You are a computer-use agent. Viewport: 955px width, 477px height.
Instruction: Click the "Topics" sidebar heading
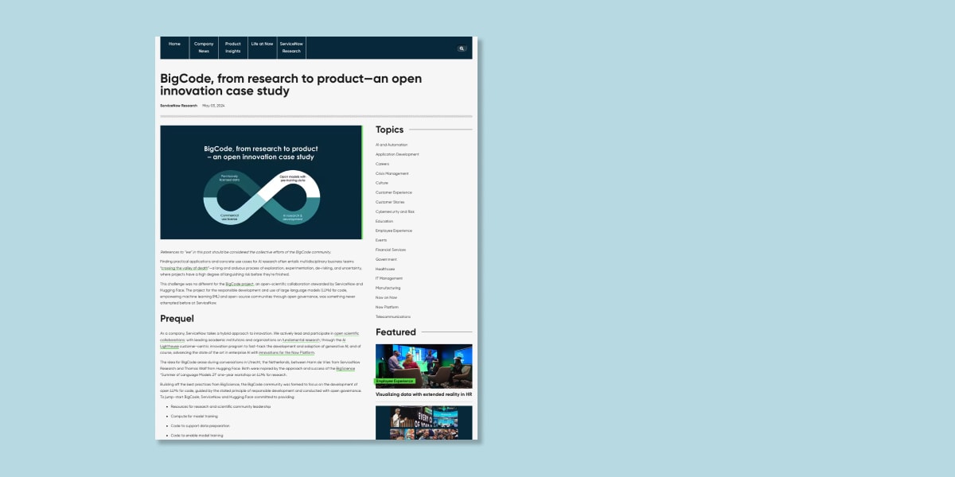(x=389, y=130)
